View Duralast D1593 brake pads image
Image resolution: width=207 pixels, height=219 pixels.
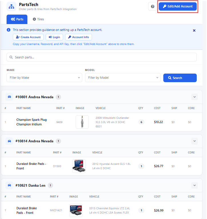[79, 166]
